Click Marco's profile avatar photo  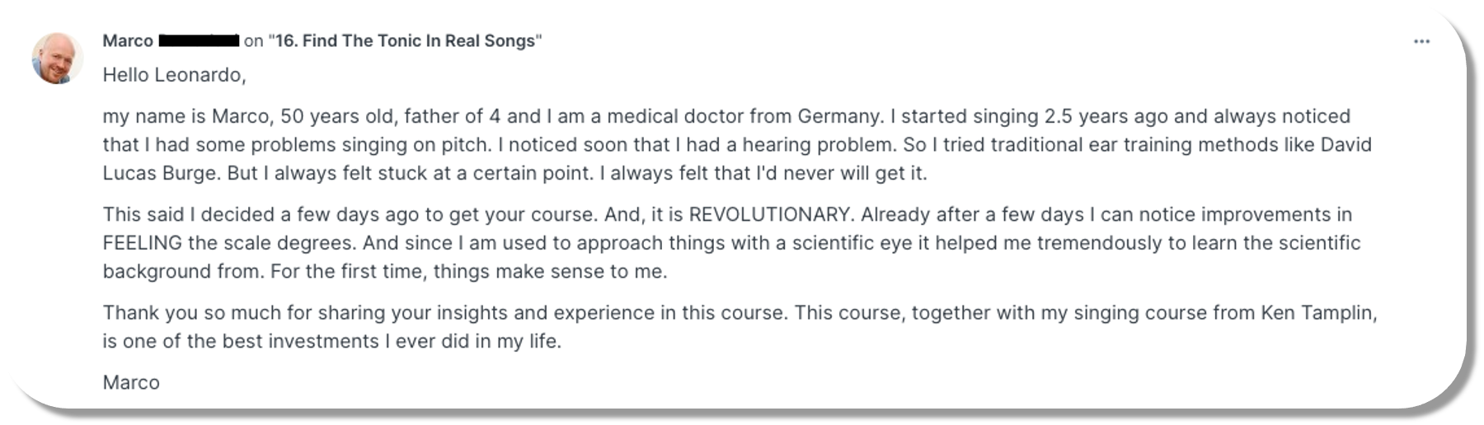[x=57, y=58]
